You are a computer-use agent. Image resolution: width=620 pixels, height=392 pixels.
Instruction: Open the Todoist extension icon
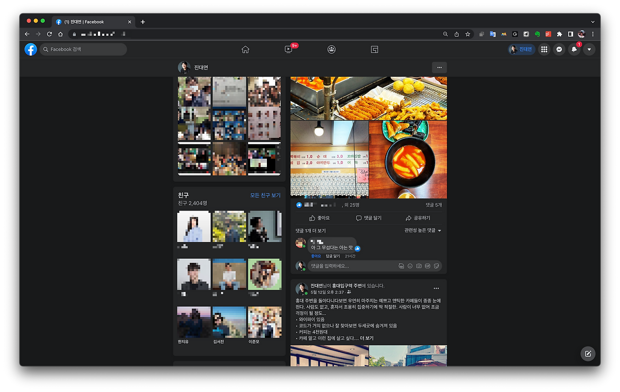coord(548,34)
